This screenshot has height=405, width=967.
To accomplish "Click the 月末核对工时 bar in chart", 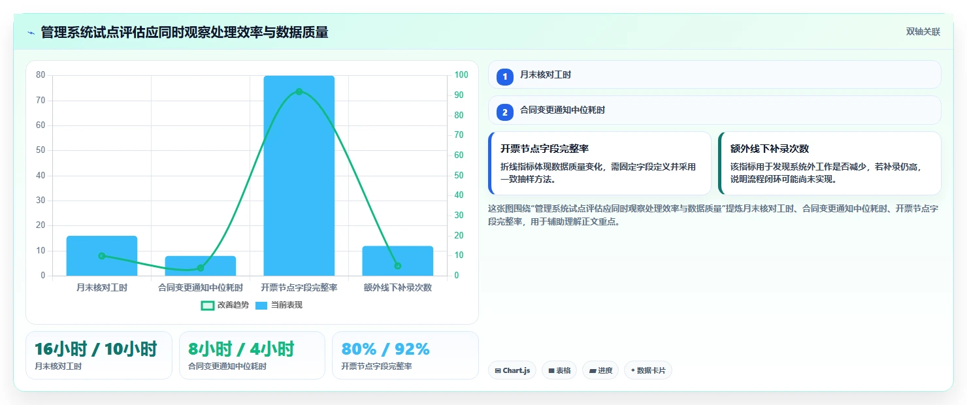I will coord(102,255).
